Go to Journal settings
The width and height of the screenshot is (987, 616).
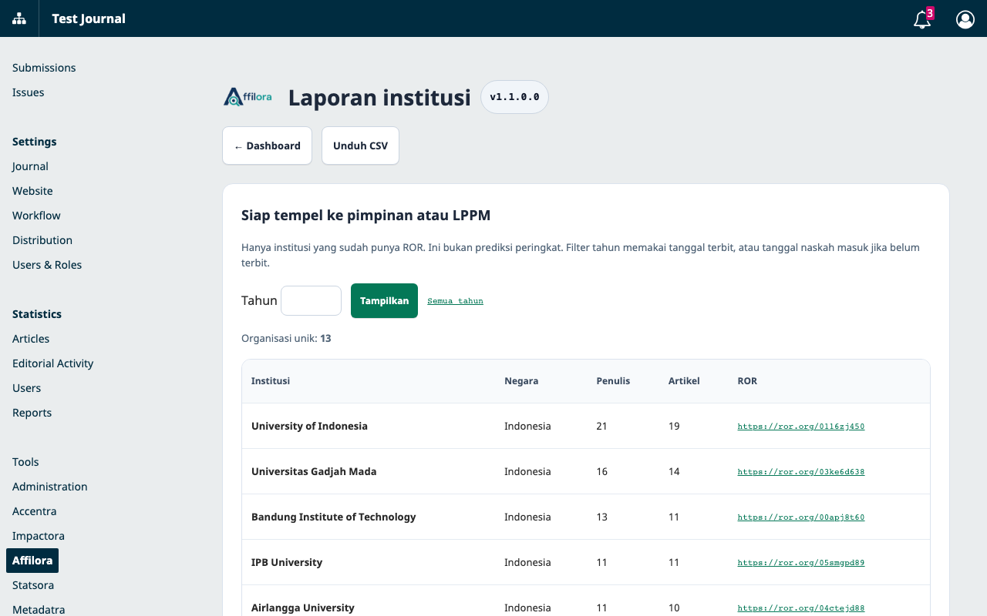(x=30, y=166)
